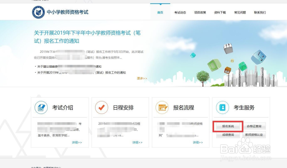Screen dimensions: 287x168
Task: Click the 考生服务 person badge icon
Action: [x=223, y=107]
